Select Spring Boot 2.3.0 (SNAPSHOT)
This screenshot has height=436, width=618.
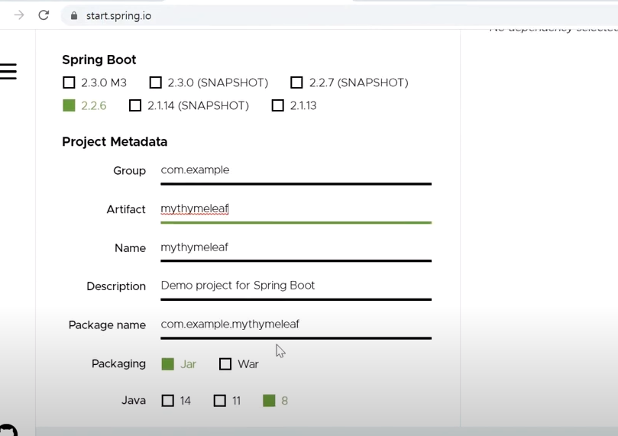(x=209, y=82)
